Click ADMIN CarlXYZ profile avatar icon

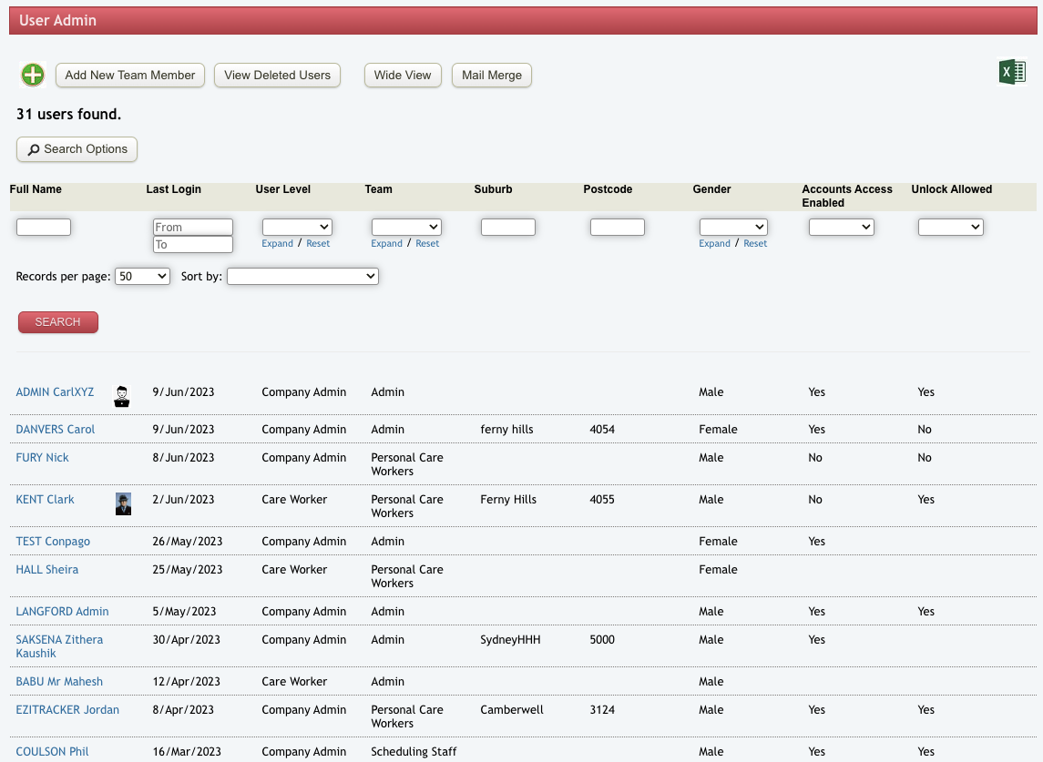[x=121, y=396]
